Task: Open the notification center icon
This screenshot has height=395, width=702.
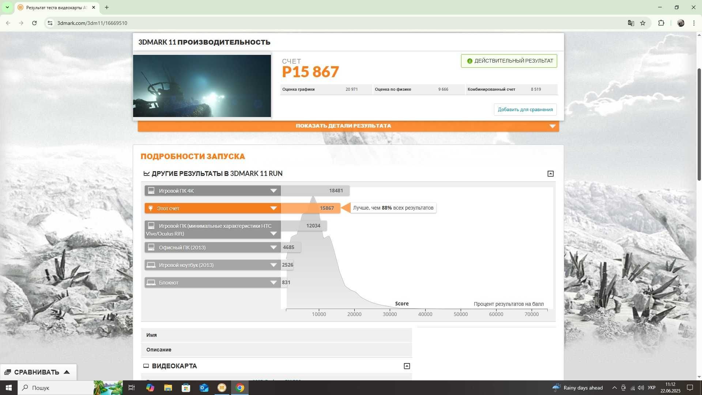Action: (690, 388)
